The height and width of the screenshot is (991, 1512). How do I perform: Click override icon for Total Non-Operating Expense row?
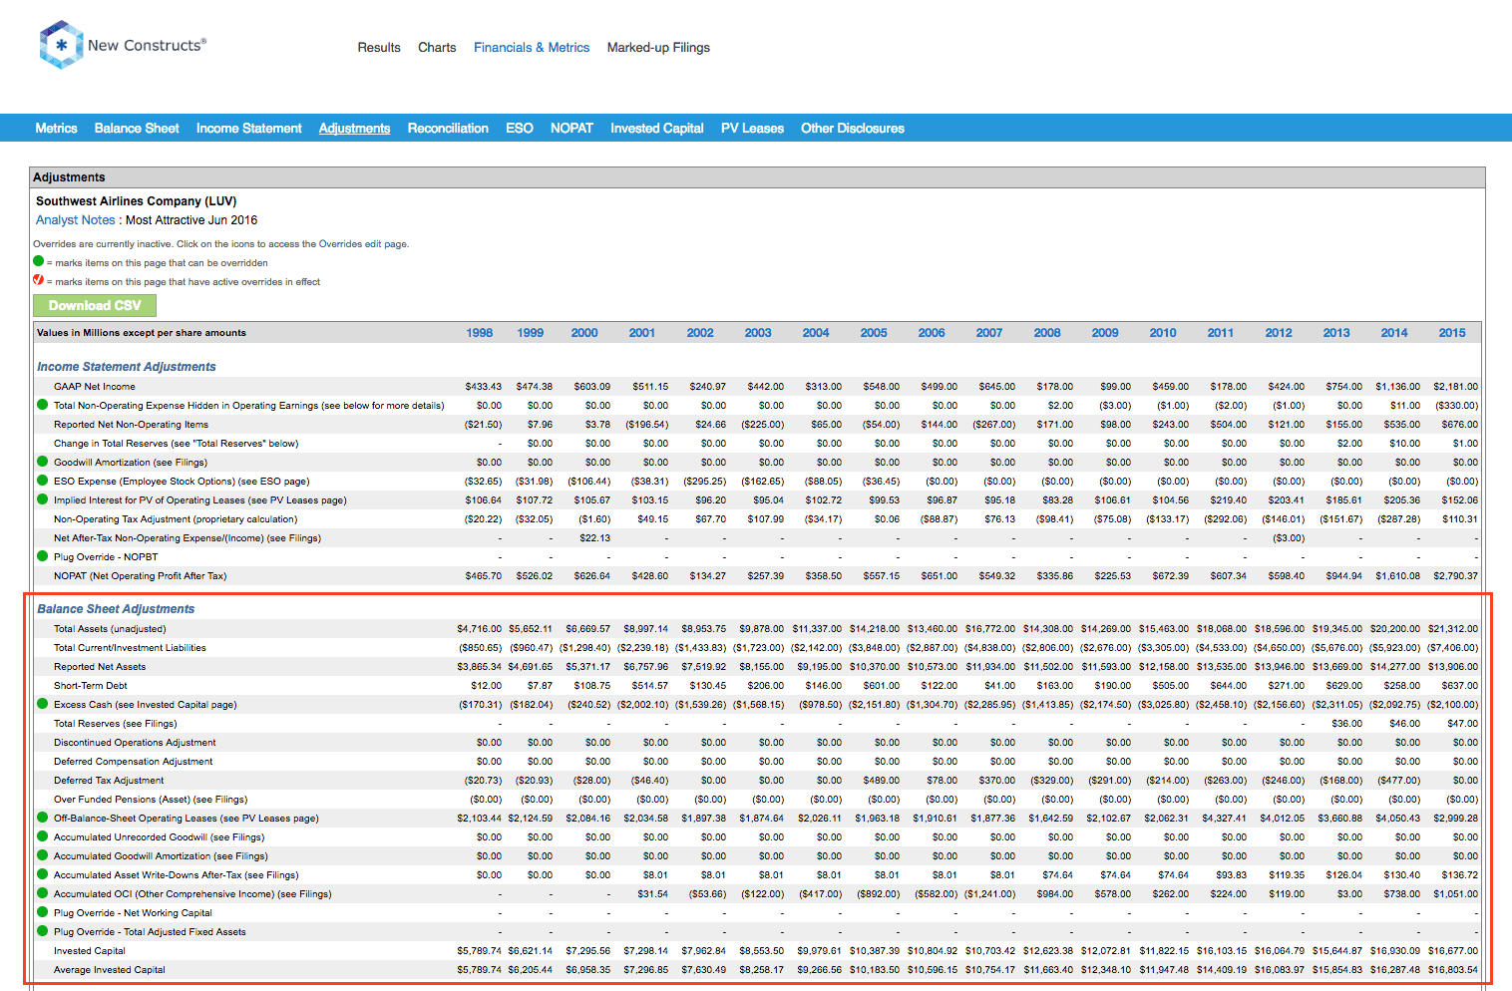(x=42, y=405)
